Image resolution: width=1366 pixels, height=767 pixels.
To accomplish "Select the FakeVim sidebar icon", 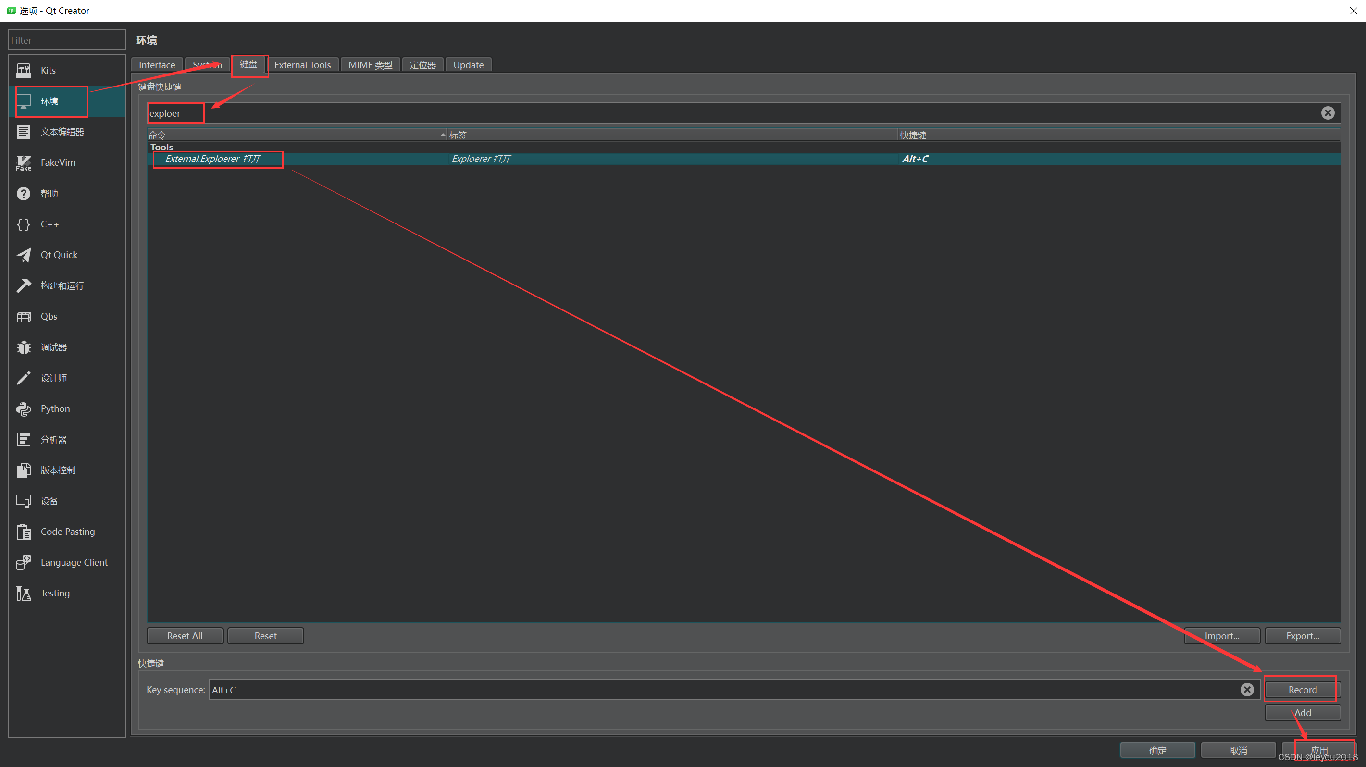I will pos(24,163).
